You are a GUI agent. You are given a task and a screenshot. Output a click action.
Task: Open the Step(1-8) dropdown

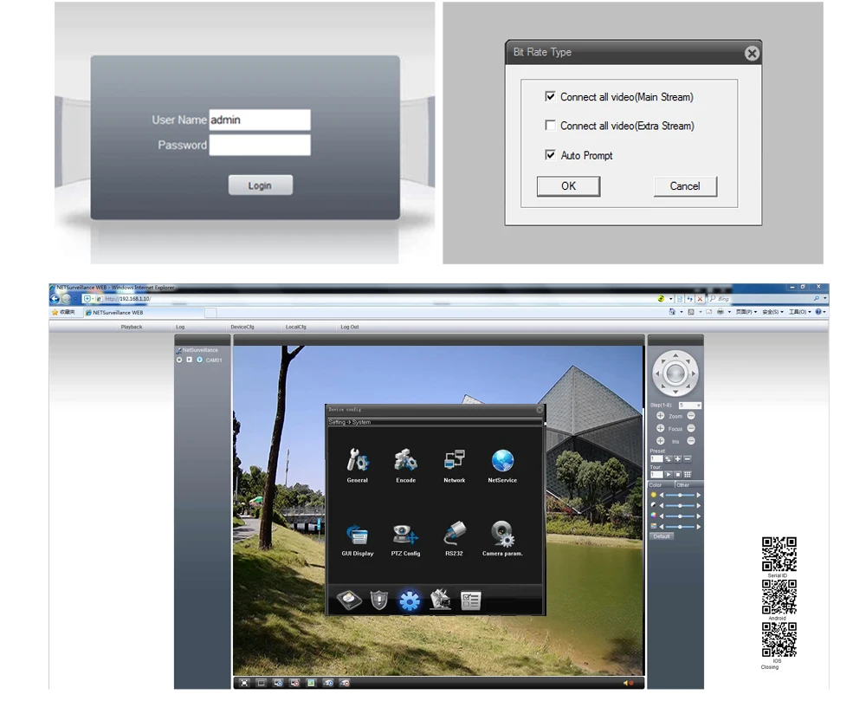click(x=690, y=405)
